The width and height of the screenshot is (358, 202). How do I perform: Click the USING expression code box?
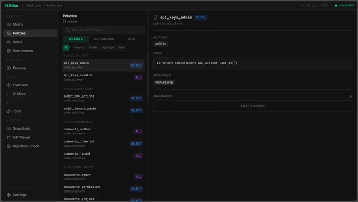coord(253,63)
